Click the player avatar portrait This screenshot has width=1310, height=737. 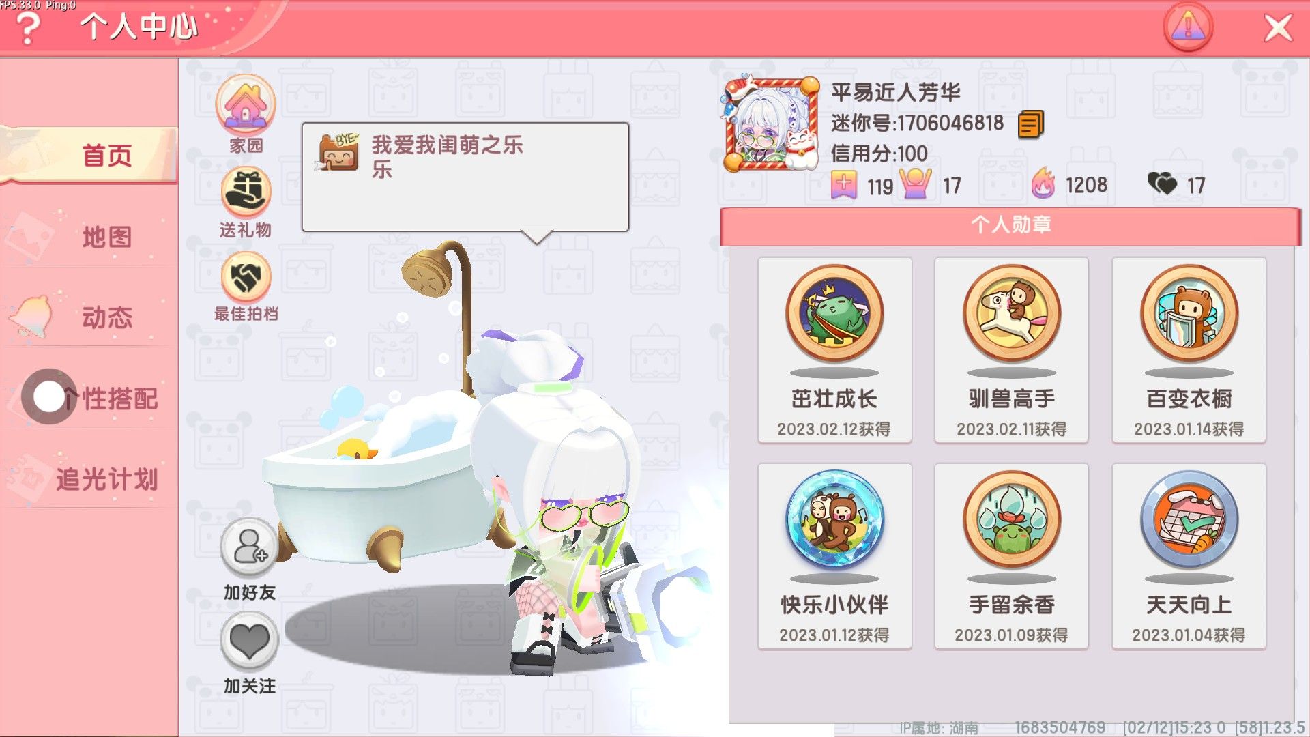[x=771, y=124]
